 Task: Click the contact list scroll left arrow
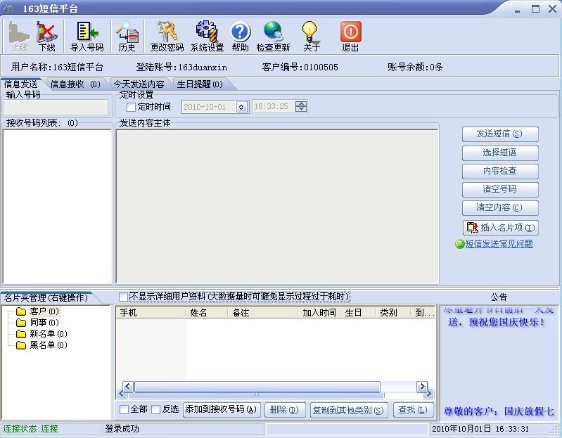point(128,387)
